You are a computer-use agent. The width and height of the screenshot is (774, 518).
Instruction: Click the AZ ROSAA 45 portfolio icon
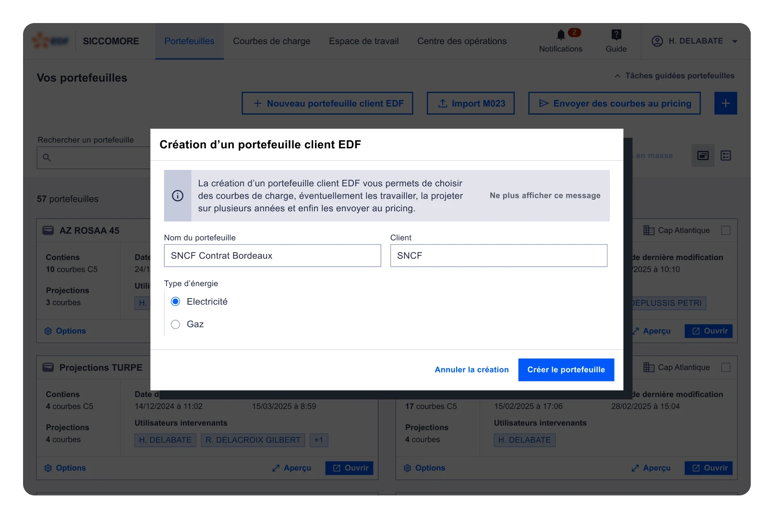click(48, 230)
